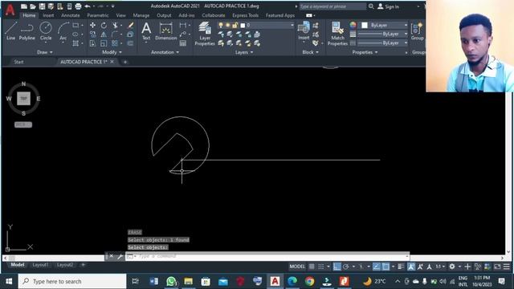Viewport: 514px width, 289px height.
Task: Insert a Table from Annotation panel
Action: (x=183, y=43)
